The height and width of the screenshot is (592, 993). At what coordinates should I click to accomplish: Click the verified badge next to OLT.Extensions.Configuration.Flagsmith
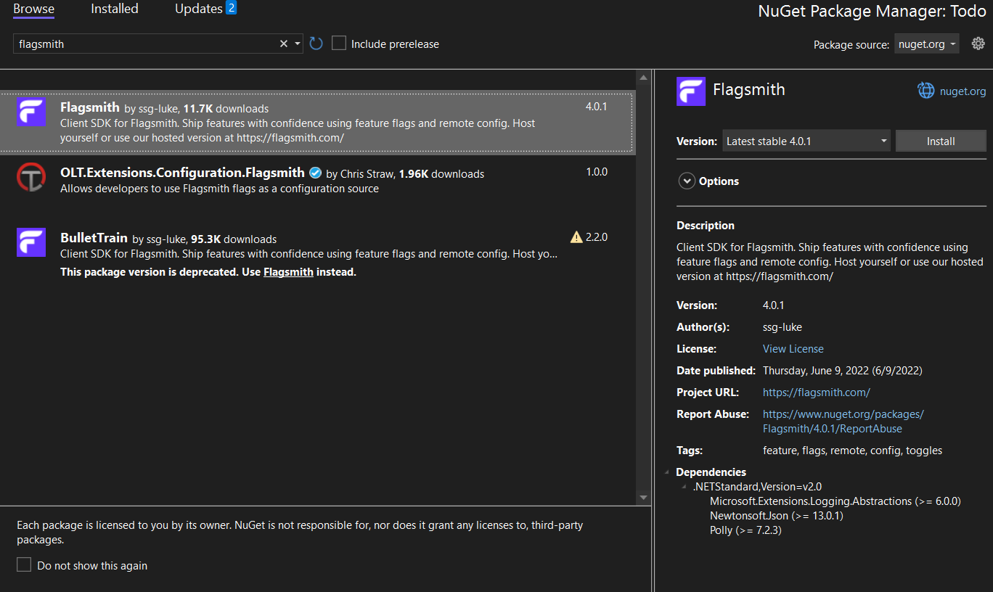[x=315, y=173]
